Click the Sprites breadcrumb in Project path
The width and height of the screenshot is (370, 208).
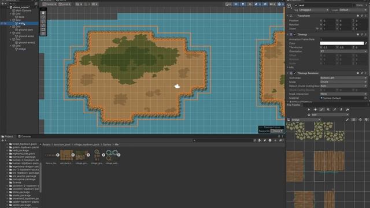point(107,144)
